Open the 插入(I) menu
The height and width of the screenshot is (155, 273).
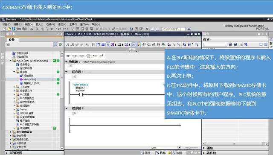coord(40,24)
